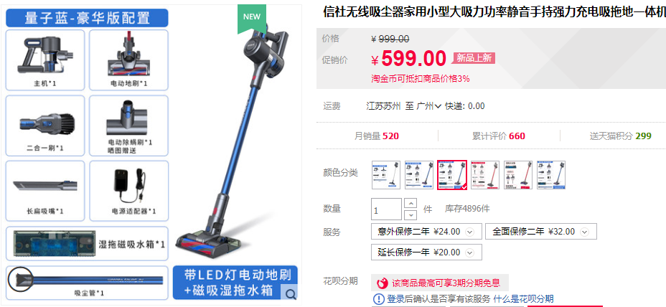666x307 pixels.
Task: Select the last color option thumbnail
Action: point(551,175)
